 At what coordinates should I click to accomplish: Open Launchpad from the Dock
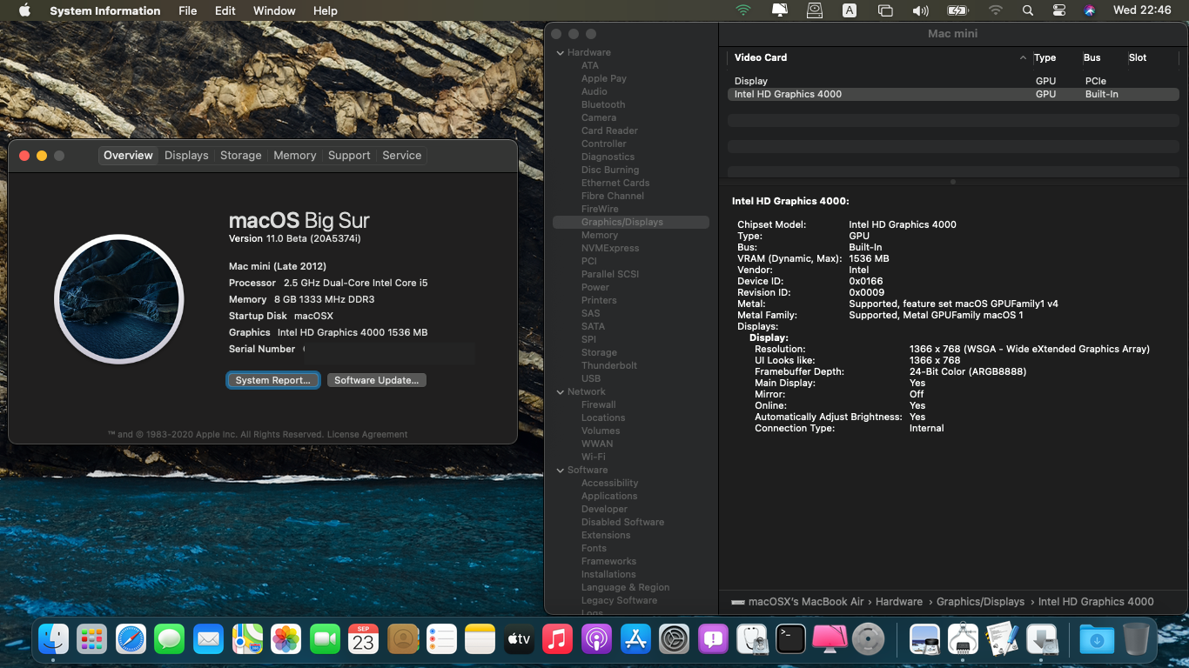pyautogui.click(x=91, y=640)
